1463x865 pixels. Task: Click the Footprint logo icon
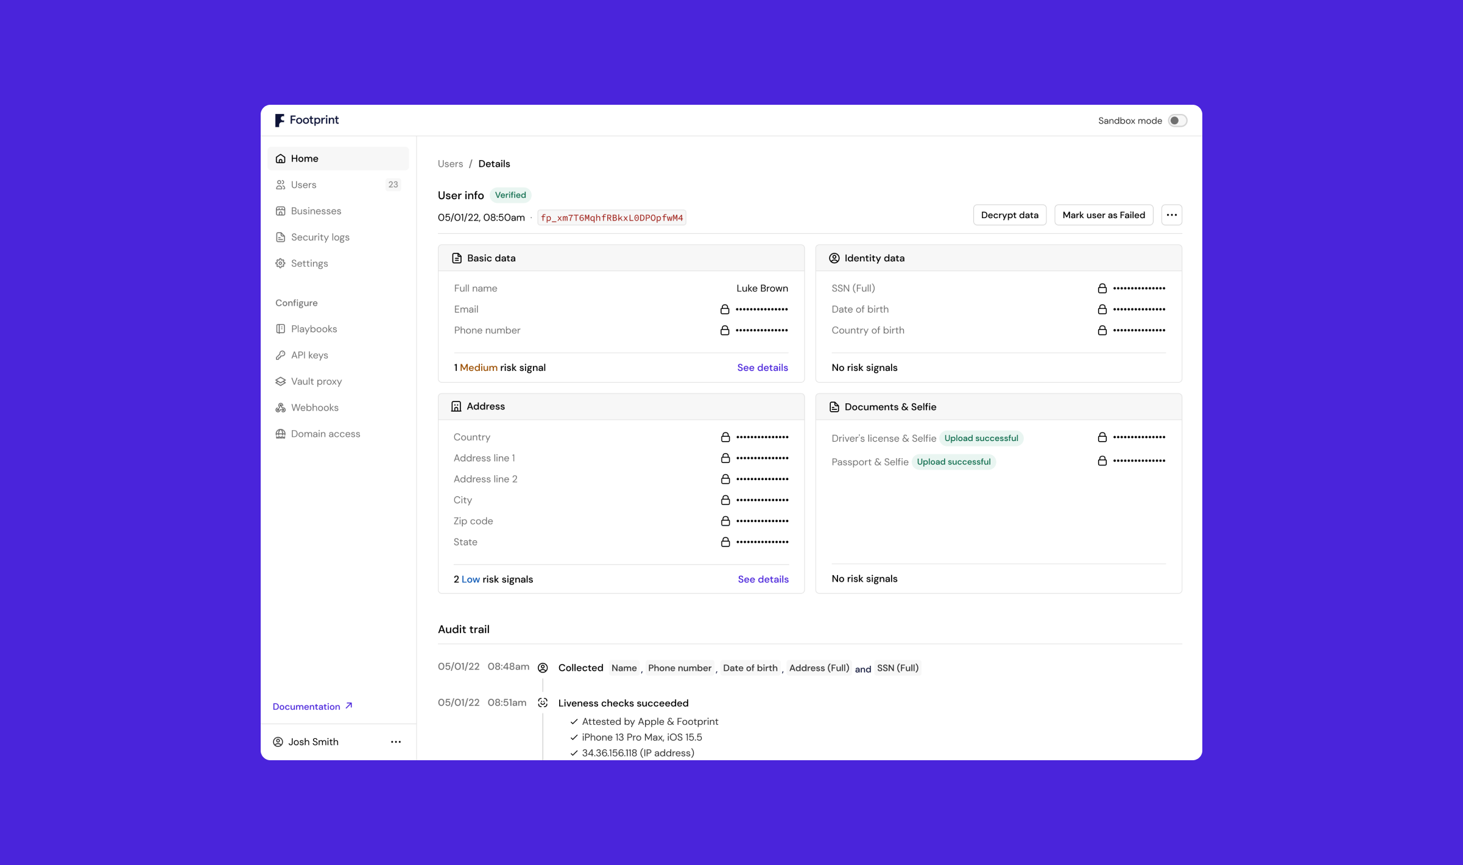click(280, 121)
